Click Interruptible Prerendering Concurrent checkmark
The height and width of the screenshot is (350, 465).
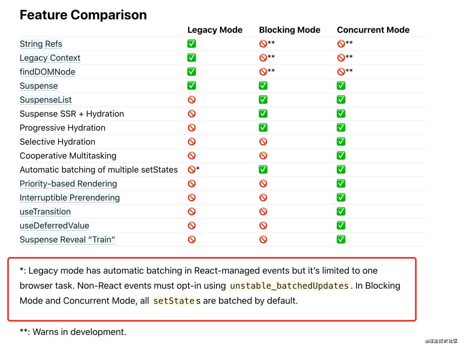pyautogui.click(x=341, y=197)
